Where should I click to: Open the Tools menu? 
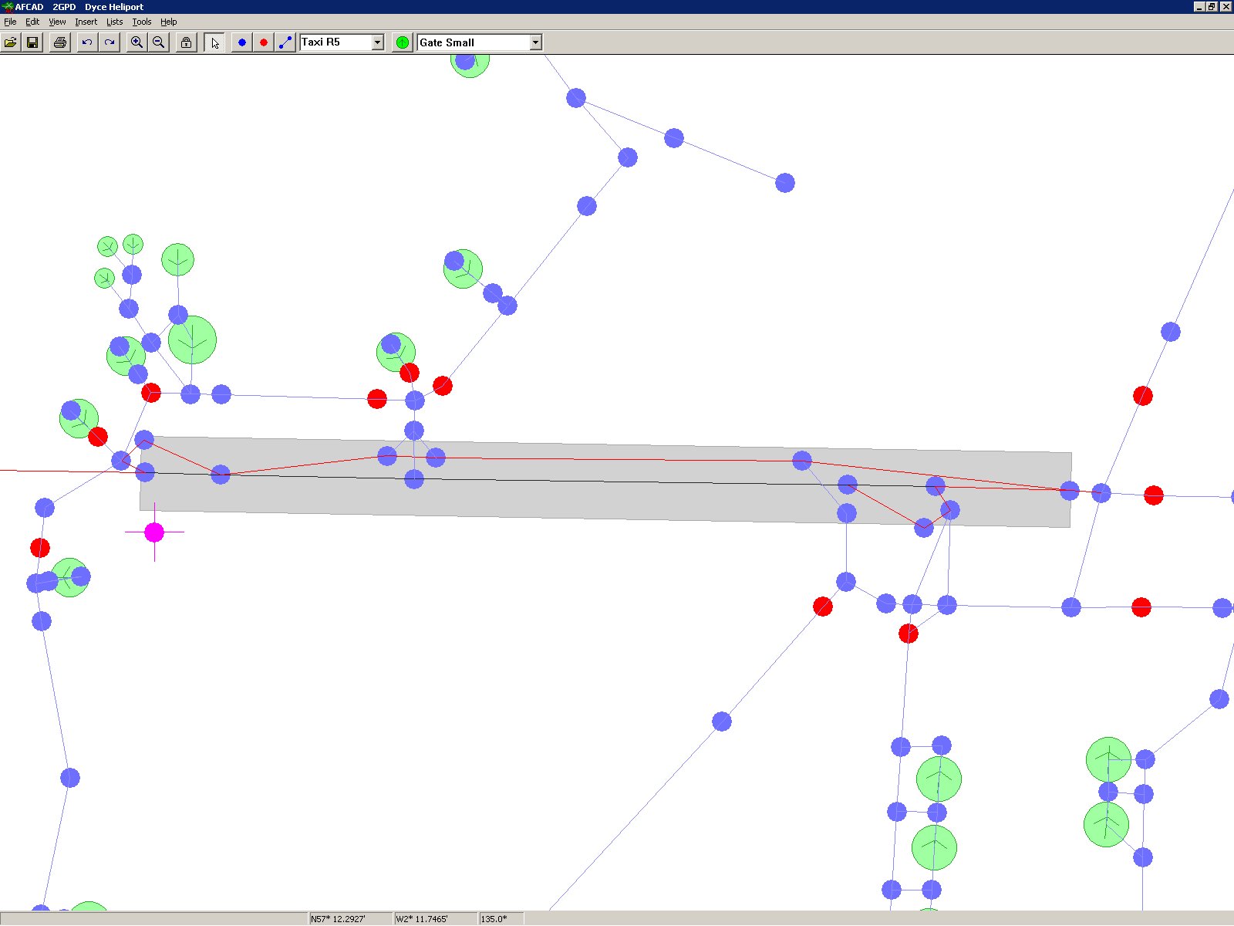point(142,22)
